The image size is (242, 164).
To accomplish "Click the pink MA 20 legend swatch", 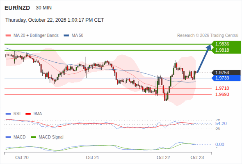I will [8, 36].
